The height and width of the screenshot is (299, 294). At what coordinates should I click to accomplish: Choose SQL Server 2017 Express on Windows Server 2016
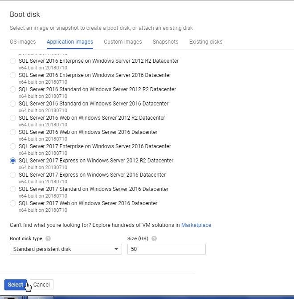[x=13, y=175]
